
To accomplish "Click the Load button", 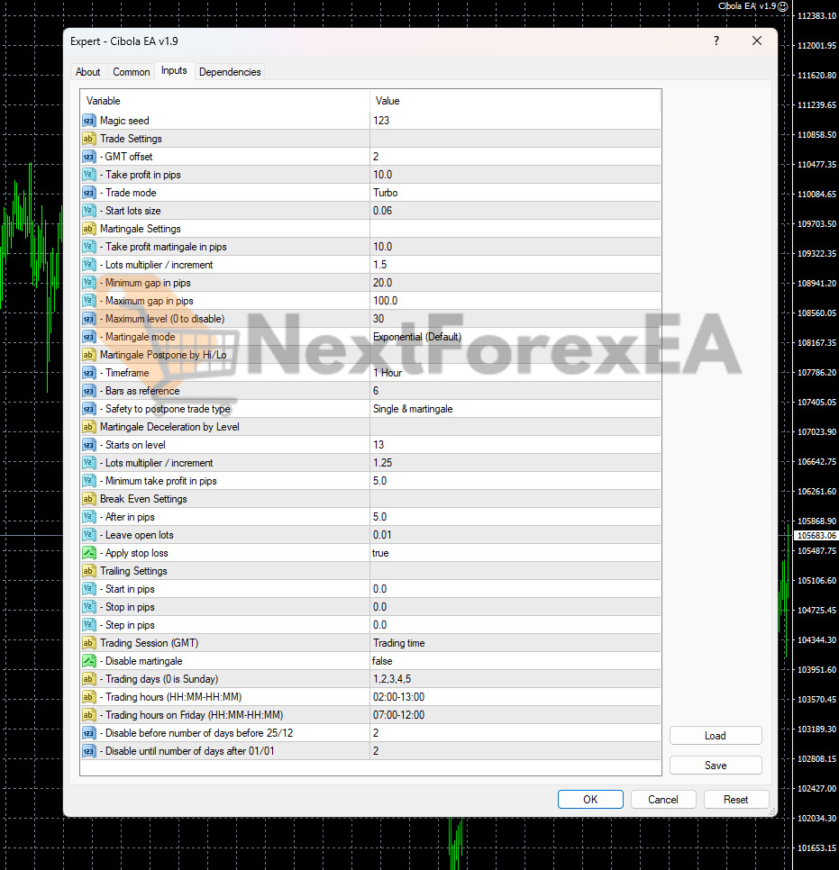I will click(x=715, y=736).
